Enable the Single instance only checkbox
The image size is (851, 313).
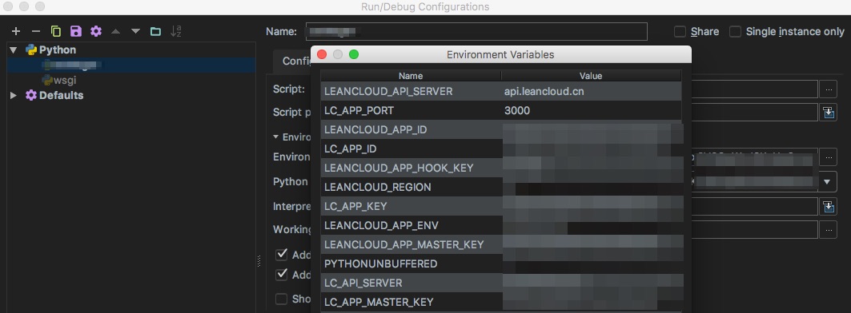(735, 31)
